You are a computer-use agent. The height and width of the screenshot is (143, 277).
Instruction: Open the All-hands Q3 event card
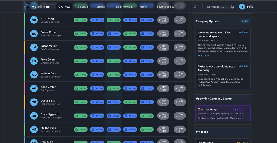point(223,114)
